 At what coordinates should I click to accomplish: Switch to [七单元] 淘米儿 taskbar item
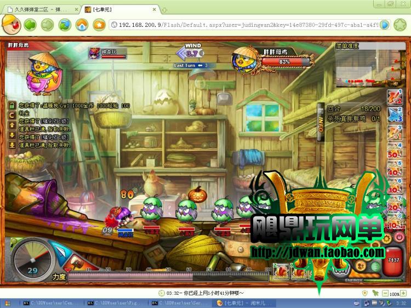point(244,303)
